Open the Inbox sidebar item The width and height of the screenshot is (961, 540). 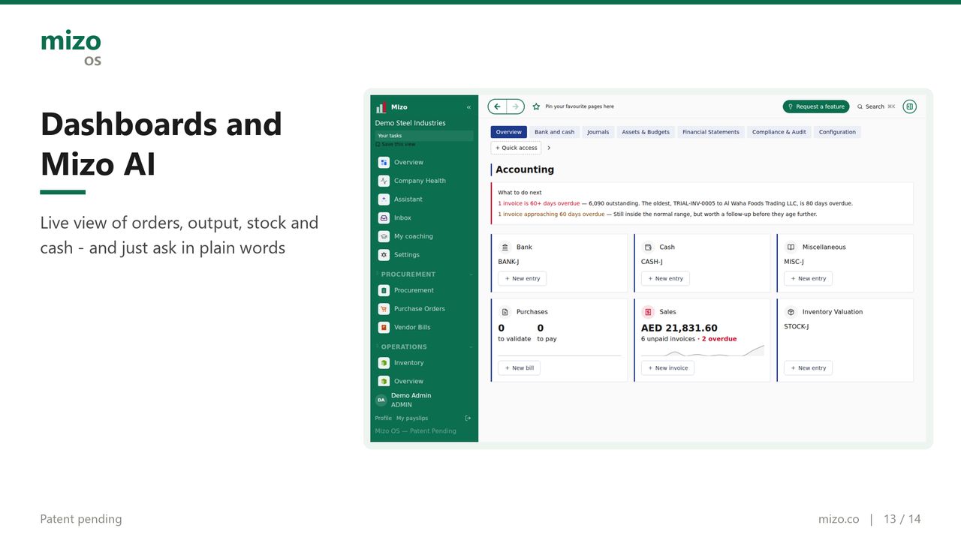[424, 217]
